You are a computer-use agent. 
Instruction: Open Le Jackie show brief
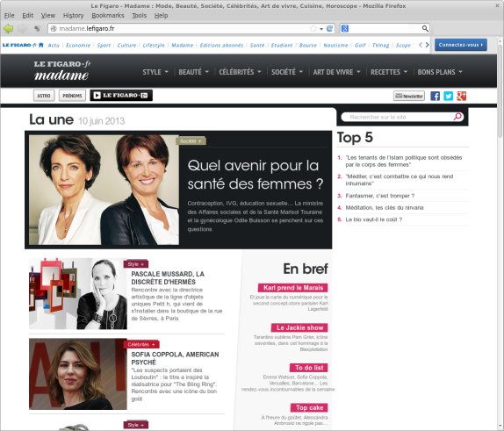click(x=299, y=327)
